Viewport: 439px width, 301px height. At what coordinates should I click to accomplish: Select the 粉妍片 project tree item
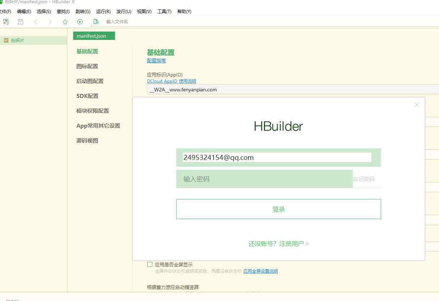coord(33,40)
